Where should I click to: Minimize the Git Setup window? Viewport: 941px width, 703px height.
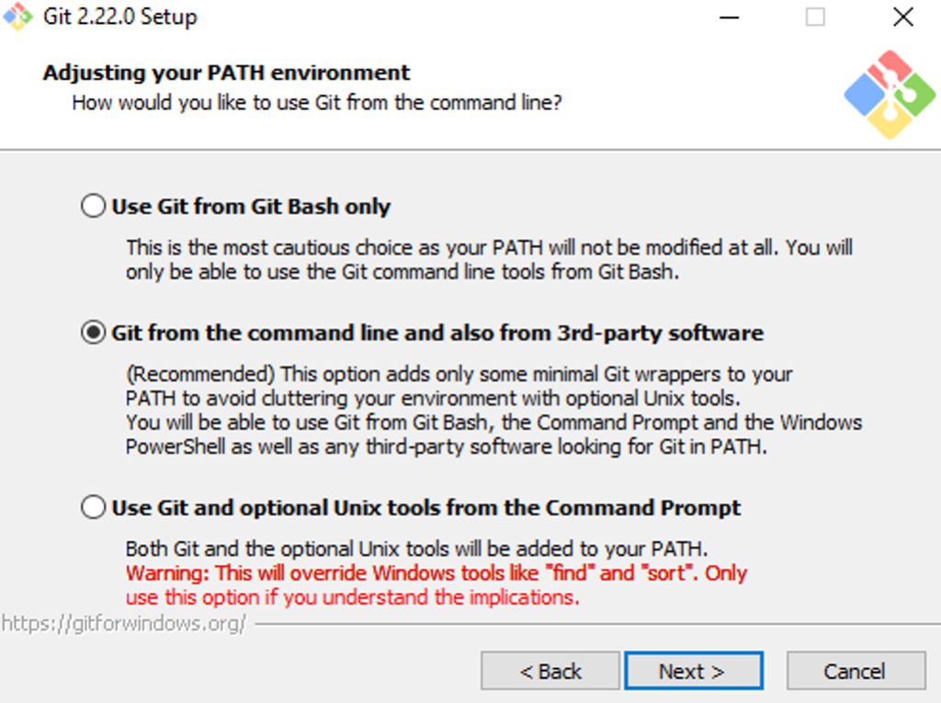729,17
